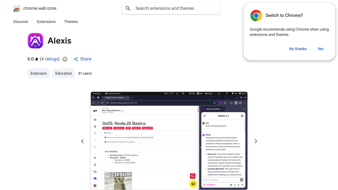Choose Yes in the Switch to Chrome popup
Viewport: 338px width, 190px height.
tap(321, 49)
